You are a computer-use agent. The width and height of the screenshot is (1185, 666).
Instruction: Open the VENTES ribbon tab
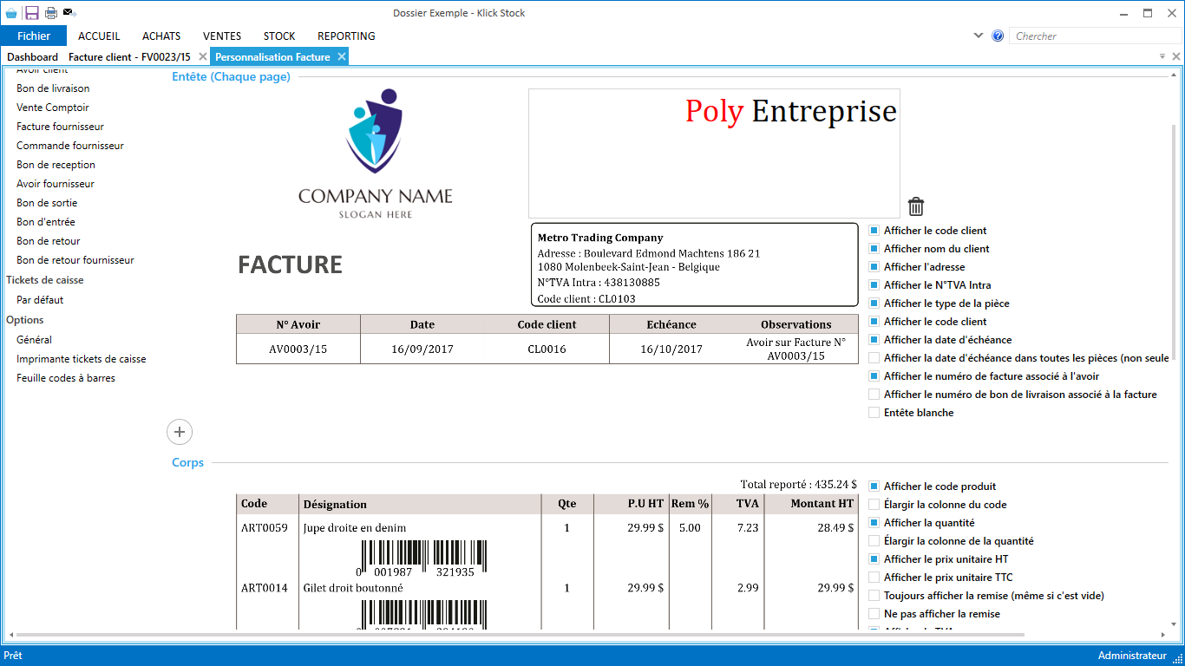[x=222, y=36]
